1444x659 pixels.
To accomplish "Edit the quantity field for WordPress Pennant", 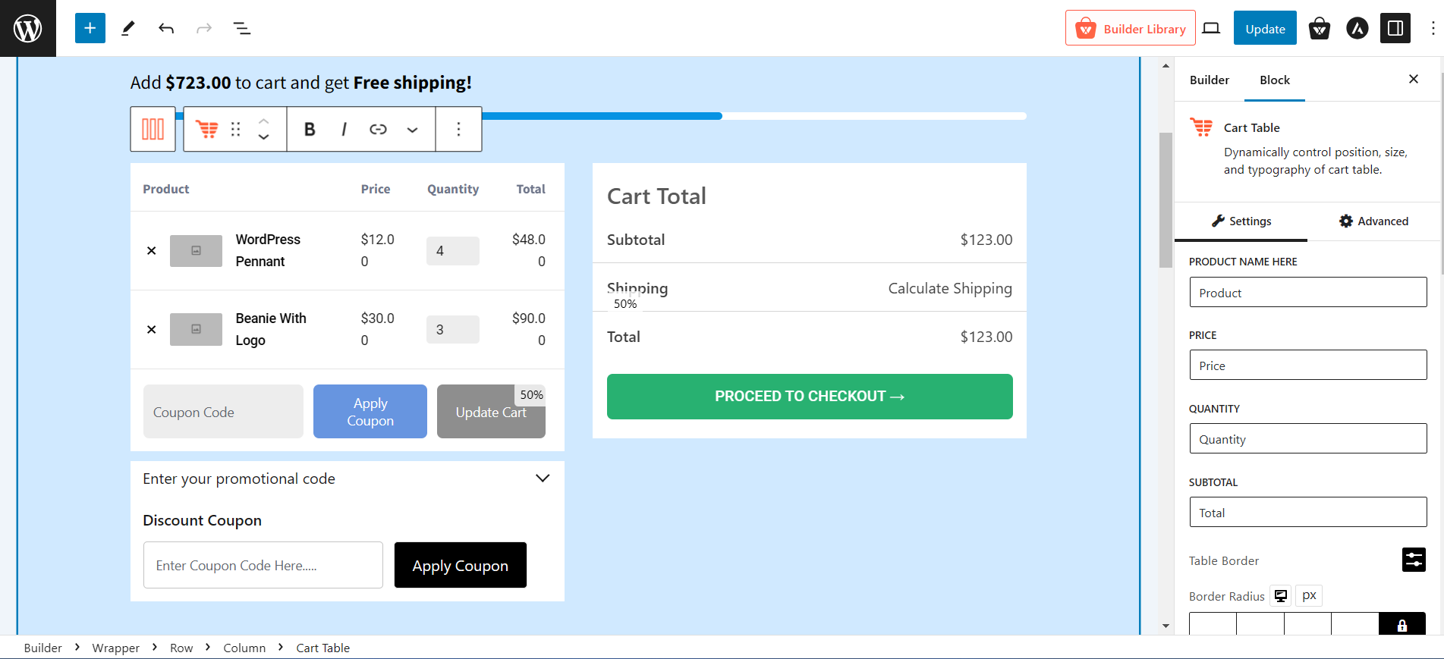I will pos(453,250).
